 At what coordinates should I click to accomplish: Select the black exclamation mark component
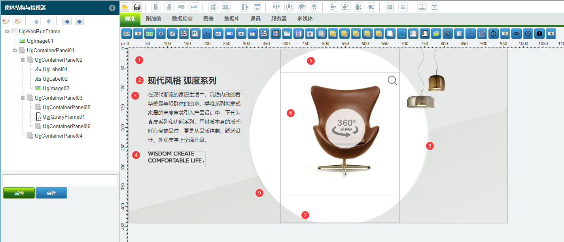tap(539, 34)
